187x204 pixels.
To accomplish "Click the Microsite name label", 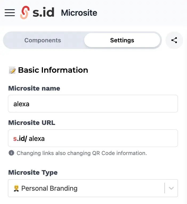I will (x=34, y=88).
